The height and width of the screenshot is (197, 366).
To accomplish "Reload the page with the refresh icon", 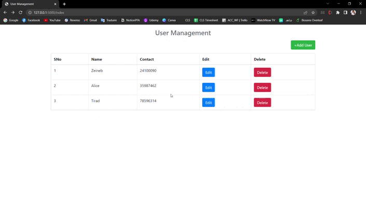I will (21, 12).
